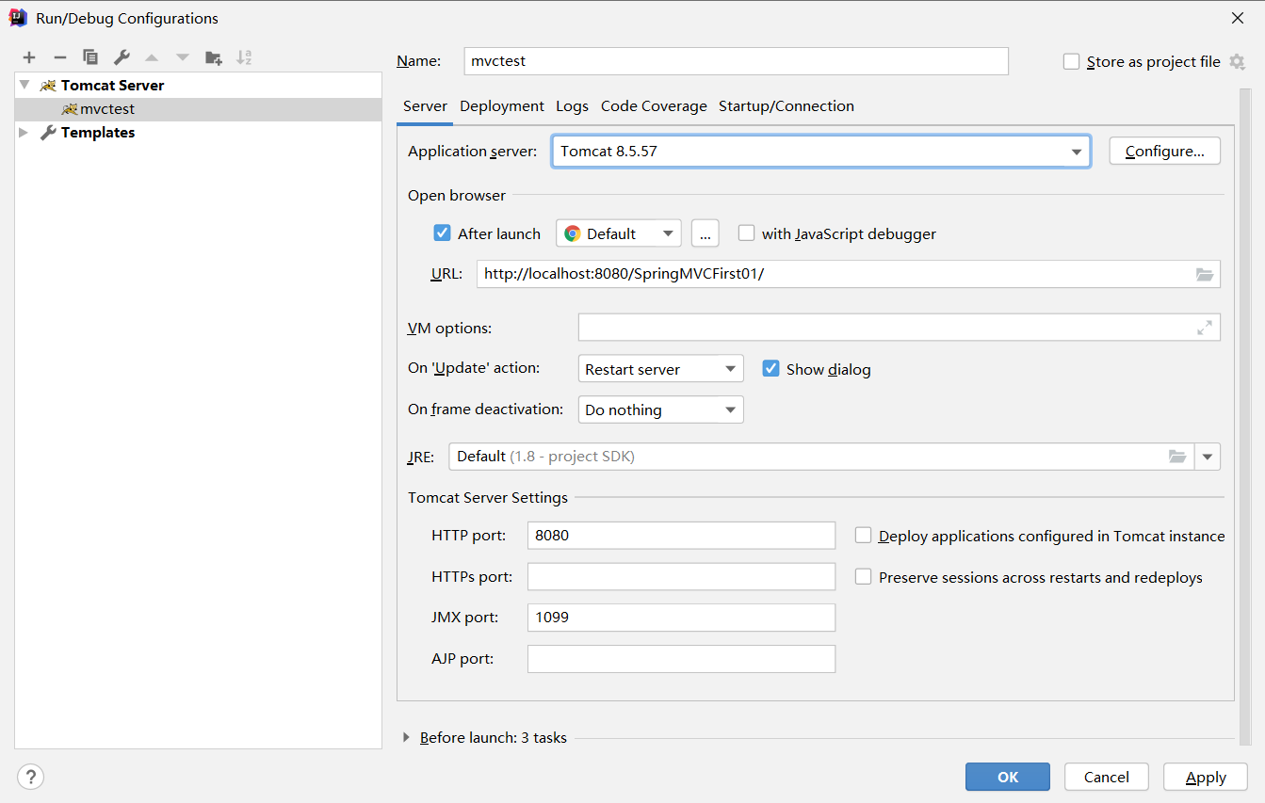This screenshot has height=803, width=1265.
Task: Click the folder icon in URL field
Action: point(1205,274)
